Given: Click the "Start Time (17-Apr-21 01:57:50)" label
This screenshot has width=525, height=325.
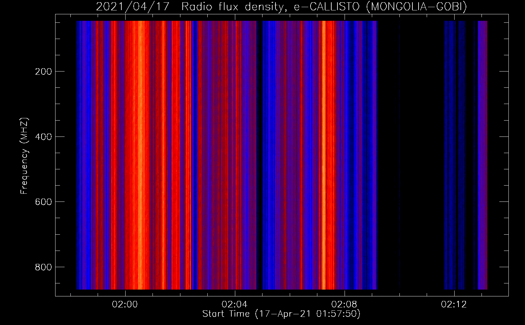Looking at the screenshot, I should pyautogui.click(x=281, y=314).
